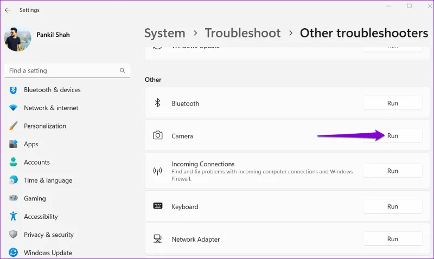Click the Personalization paintbrush icon

pyautogui.click(x=13, y=126)
